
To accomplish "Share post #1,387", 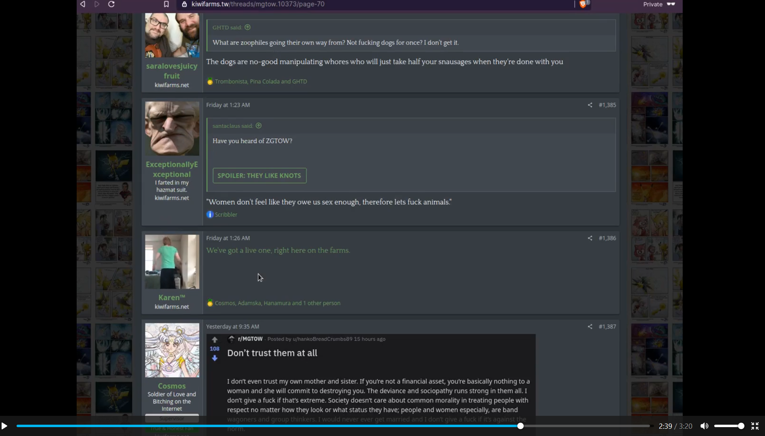I will point(590,327).
